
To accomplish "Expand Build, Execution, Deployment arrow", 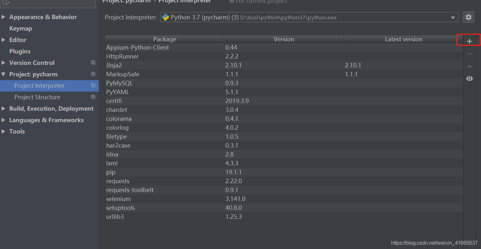I will [4, 108].
